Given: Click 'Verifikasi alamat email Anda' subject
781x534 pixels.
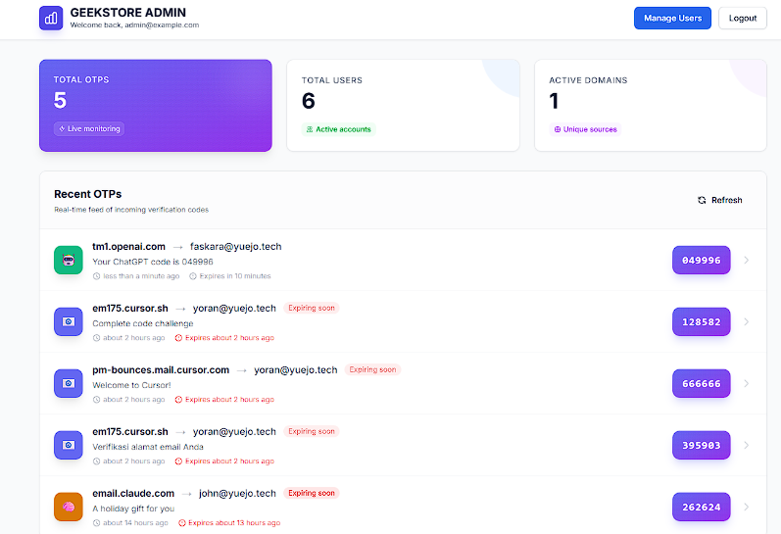Looking at the screenshot, I should click(148, 447).
